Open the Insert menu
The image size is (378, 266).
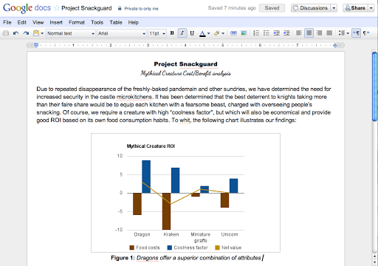pyautogui.click(x=56, y=22)
